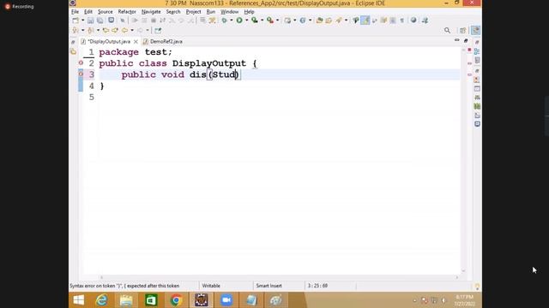Click the magnifier Quick Access search icon

(447, 31)
